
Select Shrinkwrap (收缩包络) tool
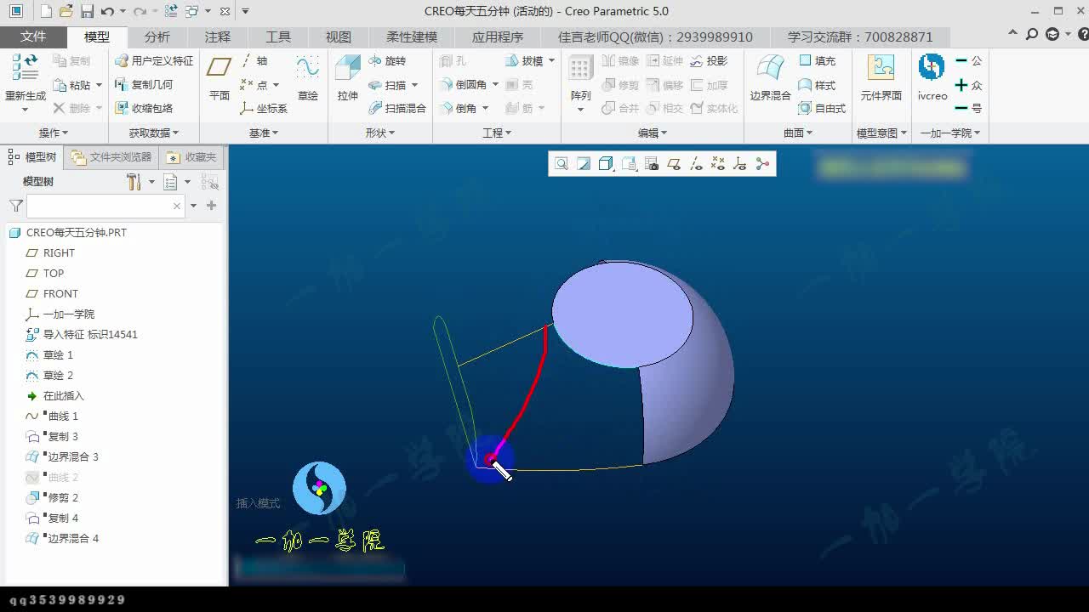click(x=144, y=108)
